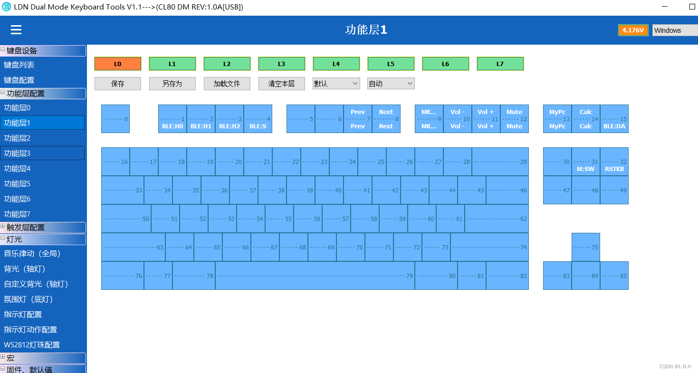This screenshot has height=373, width=698.
Task: Expand the 固件、默认值 section
Action: click(3, 369)
